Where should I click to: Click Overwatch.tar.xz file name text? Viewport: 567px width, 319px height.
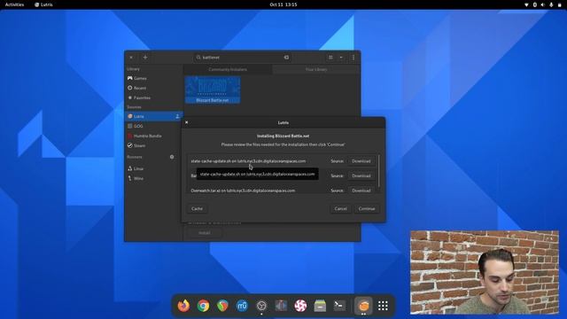tap(243, 191)
